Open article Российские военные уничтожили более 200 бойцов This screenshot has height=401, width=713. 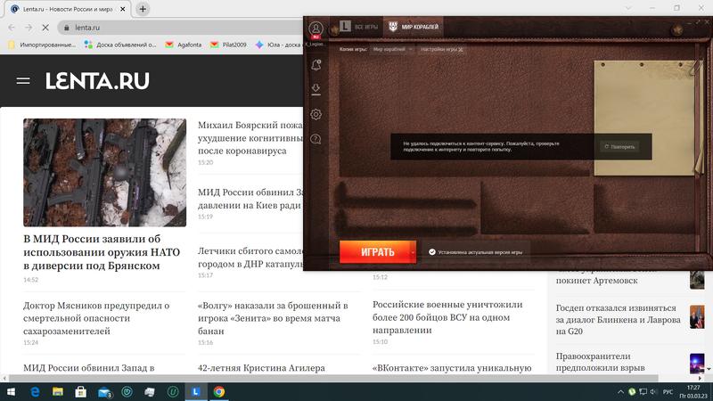[447, 317]
